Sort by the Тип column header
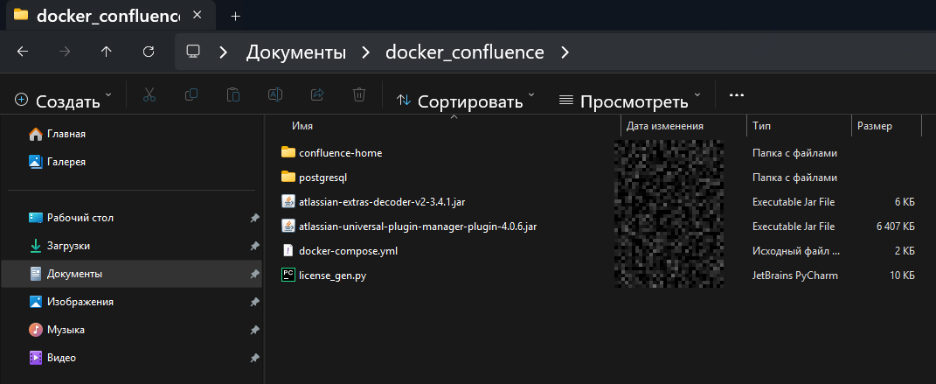 762,126
